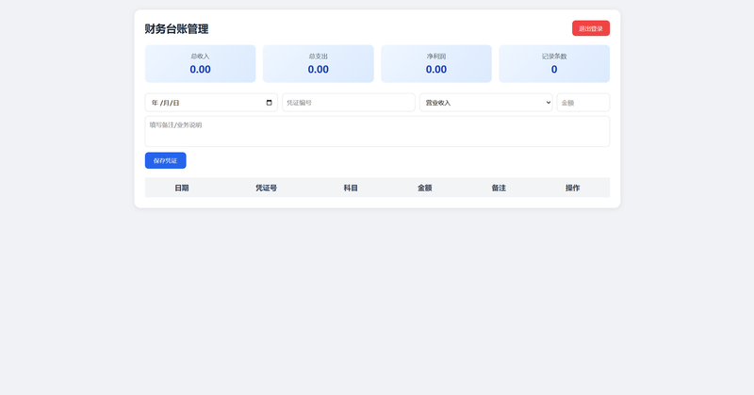Click the 保存凭证 save button

pyautogui.click(x=166, y=160)
